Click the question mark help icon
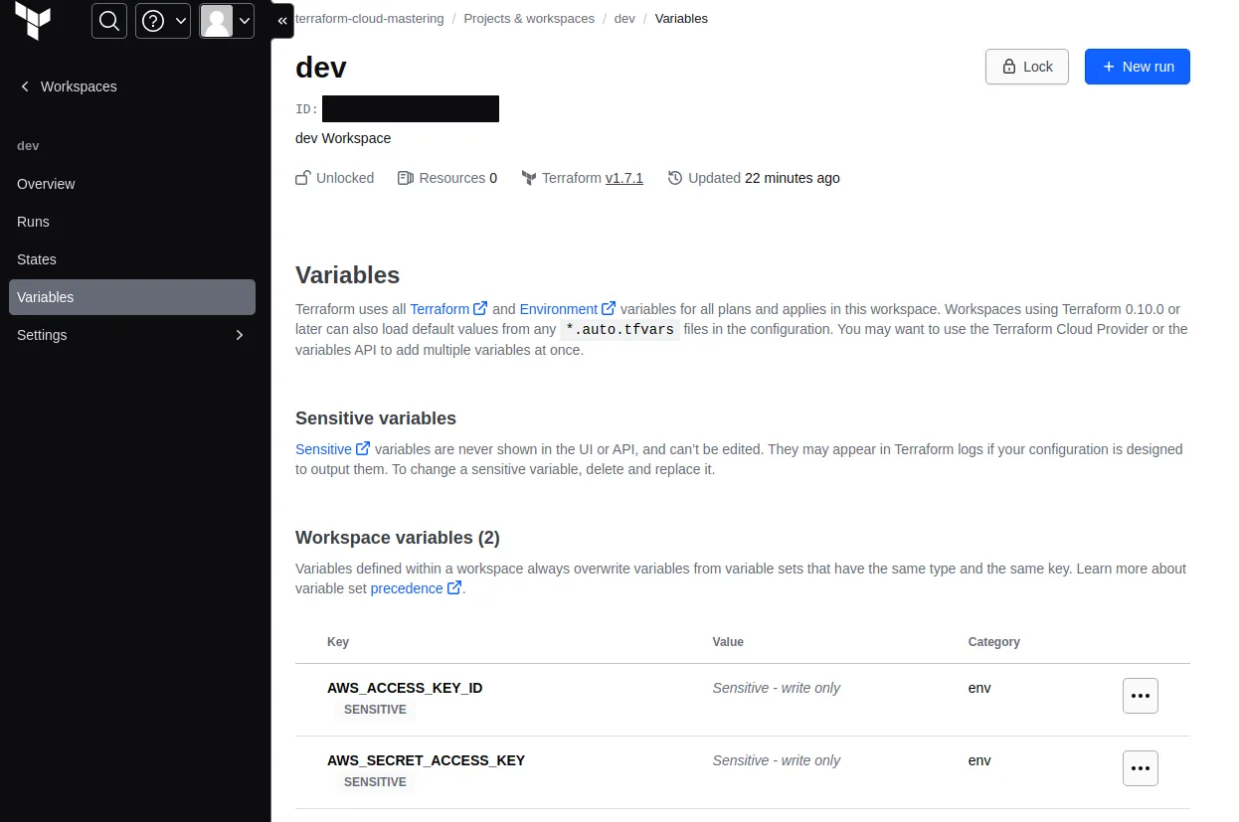Viewport: 1239px width, 822px height. click(152, 20)
